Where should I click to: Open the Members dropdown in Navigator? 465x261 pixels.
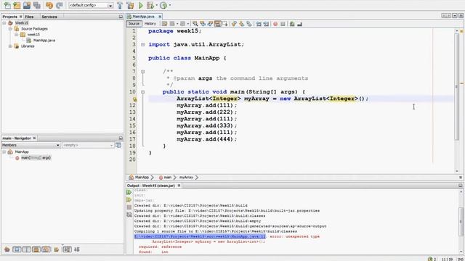[x=31, y=145]
